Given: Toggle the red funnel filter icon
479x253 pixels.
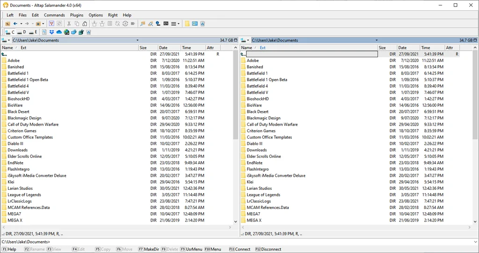Looking at the screenshot, I should (x=51, y=23).
